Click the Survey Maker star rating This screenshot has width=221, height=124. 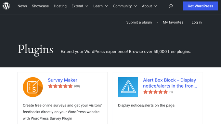pyautogui.click(x=60, y=86)
